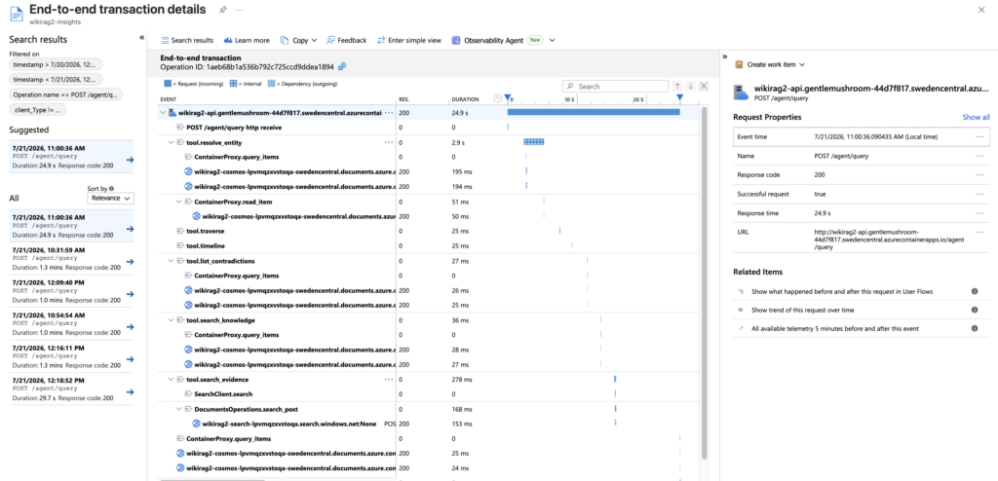
Task: Collapse the DocumentsOperations.search_post node
Action: tap(178, 409)
